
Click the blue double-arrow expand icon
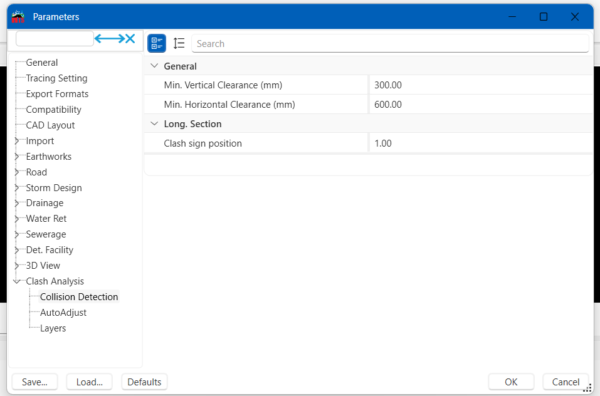point(109,39)
